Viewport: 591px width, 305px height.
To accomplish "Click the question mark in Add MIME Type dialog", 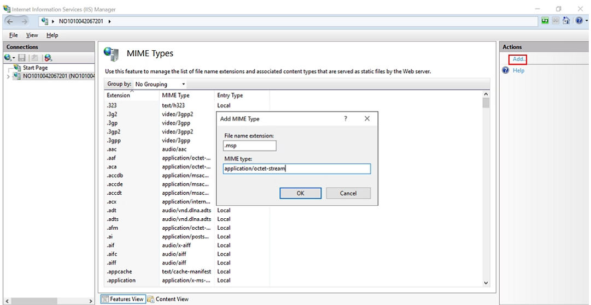I will click(x=346, y=118).
